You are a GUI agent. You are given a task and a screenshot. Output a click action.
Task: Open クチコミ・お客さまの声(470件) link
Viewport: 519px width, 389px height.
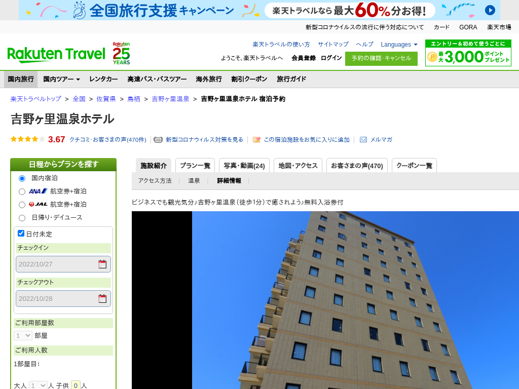pyautogui.click(x=108, y=140)
